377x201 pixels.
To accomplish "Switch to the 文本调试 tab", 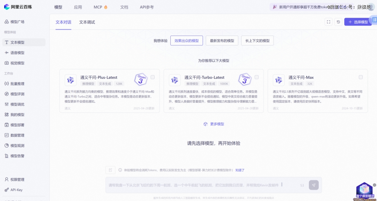I will click(87, 22).
